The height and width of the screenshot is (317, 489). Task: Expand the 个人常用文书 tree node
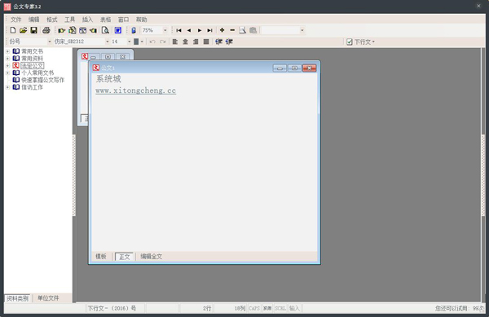click(8, 73)
